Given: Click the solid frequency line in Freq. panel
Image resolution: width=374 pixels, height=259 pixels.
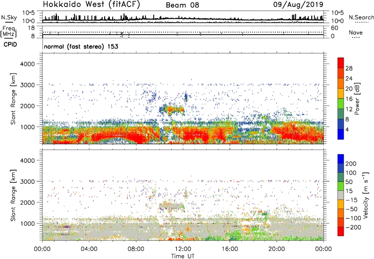Looking at the screenshot, I should pyautogui.click(x=183, y=35).
